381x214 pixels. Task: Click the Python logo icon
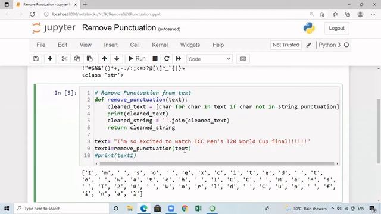pyautogui.click(x=309, y=28)
